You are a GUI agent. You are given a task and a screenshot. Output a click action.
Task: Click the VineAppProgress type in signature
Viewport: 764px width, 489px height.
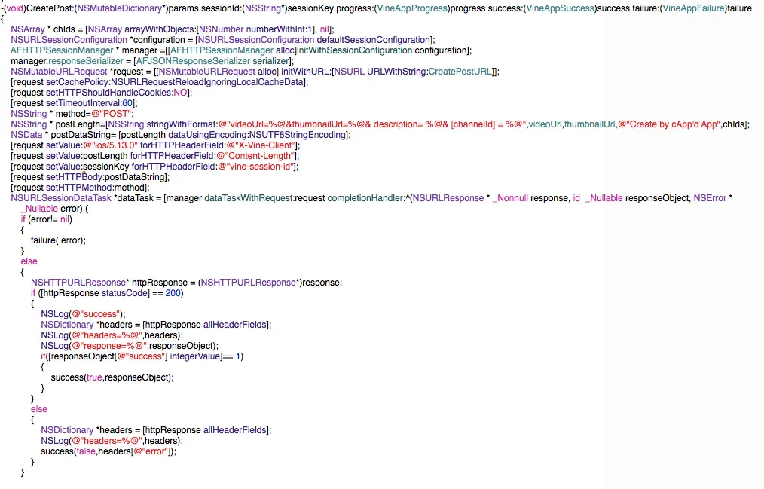pyautogui.click(x=411, y=8)
